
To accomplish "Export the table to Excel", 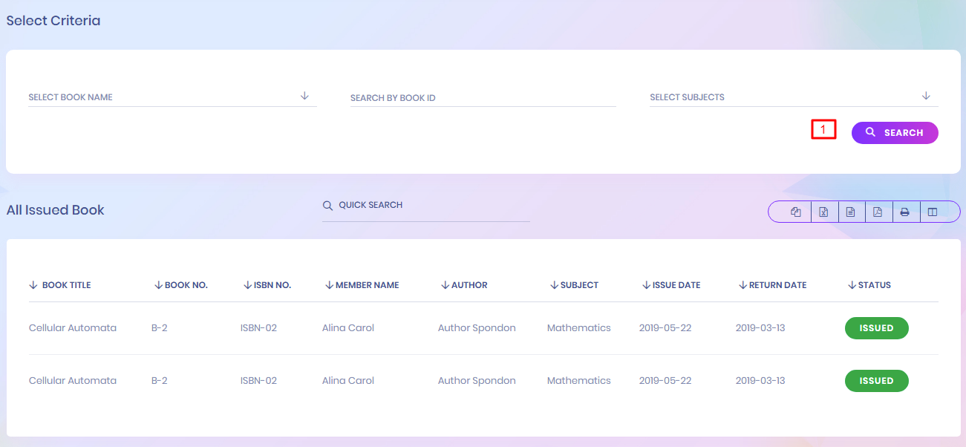I will [x=823, y=212].
